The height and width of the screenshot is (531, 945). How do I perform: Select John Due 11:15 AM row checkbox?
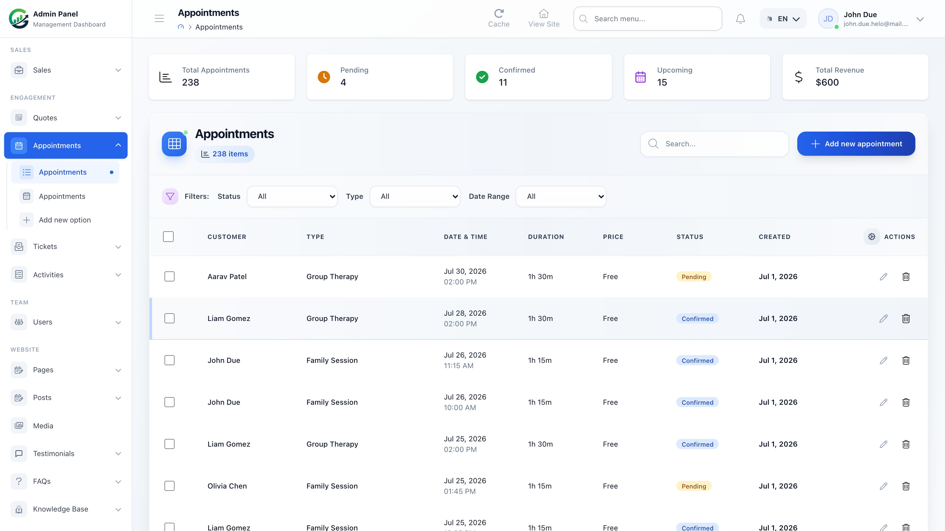pyautogui.click(x=170, y=360)
